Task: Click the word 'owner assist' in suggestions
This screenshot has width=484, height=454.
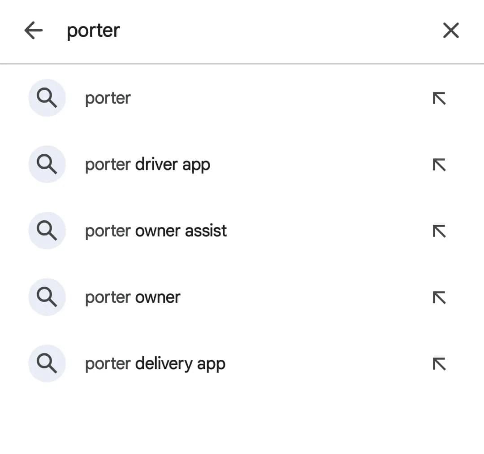Action: [181, 231]
